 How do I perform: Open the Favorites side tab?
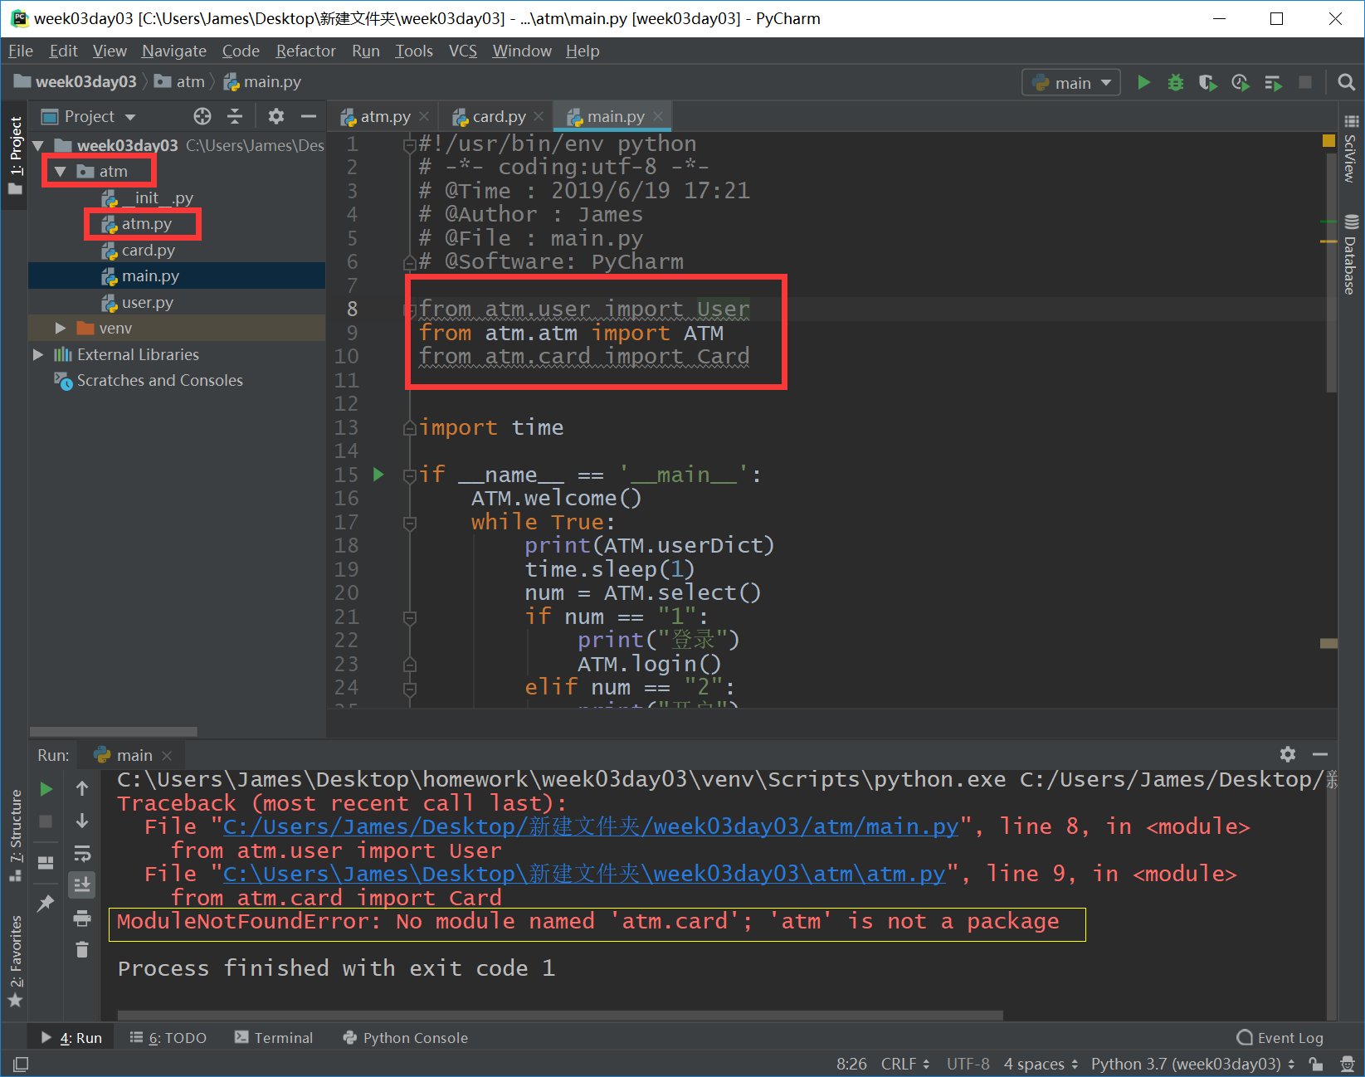pos(15,960)
